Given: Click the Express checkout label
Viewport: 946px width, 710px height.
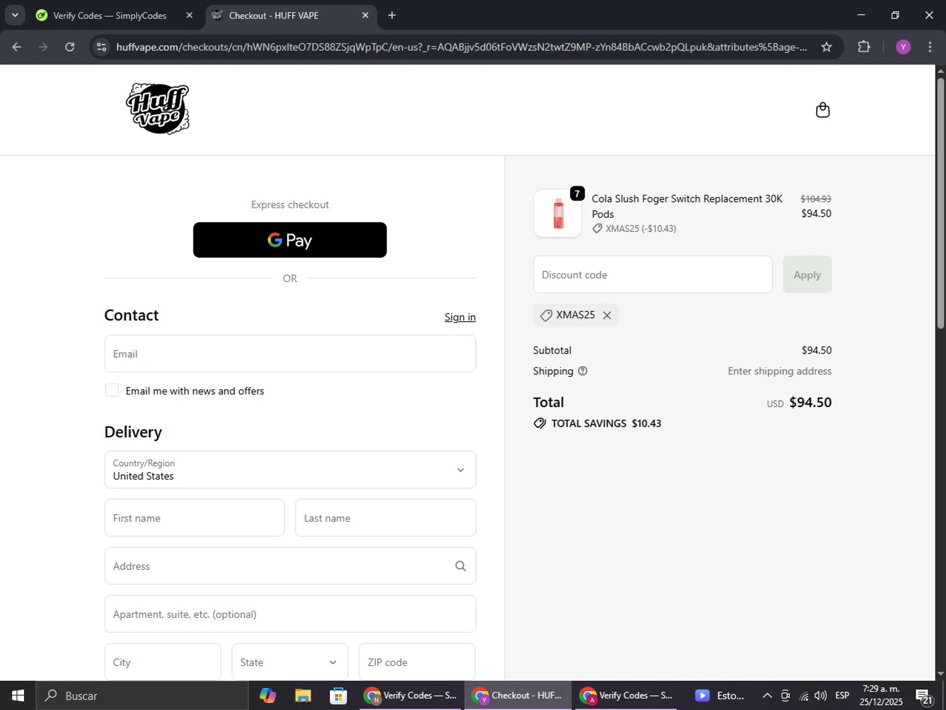Looking at the screenshot, I should [290, 204].
